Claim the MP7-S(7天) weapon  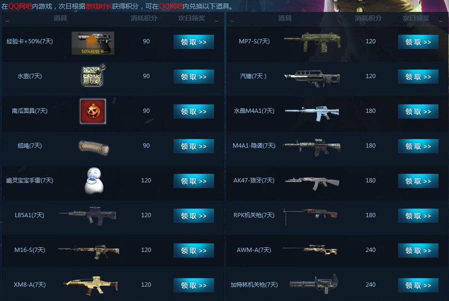418,42
